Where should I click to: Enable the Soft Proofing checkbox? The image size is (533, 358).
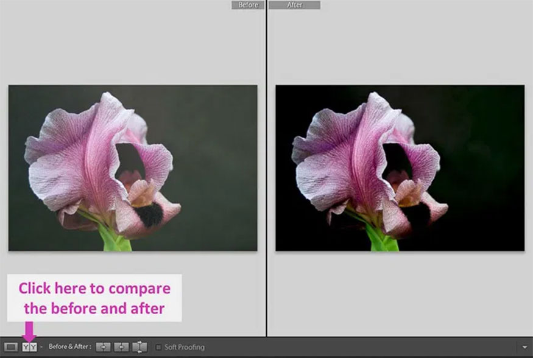(x=158, y=347)
